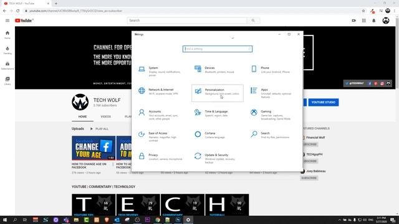The image size is (399, 224).
Task: Open Chrome from the taskbar
Action: tap(158, 220)
